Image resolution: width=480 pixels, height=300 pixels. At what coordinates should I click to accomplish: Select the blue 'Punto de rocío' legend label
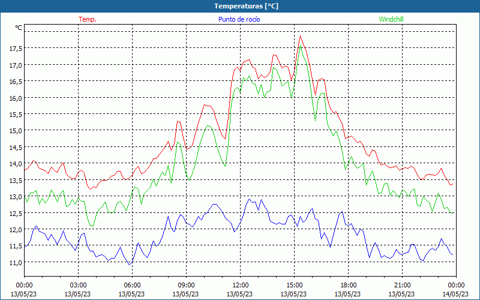point(239,19)
